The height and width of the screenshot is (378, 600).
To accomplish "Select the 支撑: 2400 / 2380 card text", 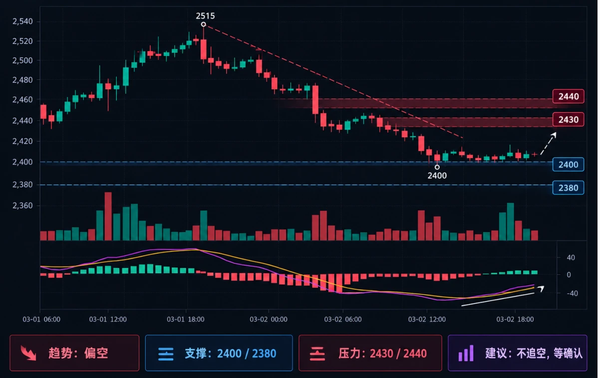I will 230,354.
